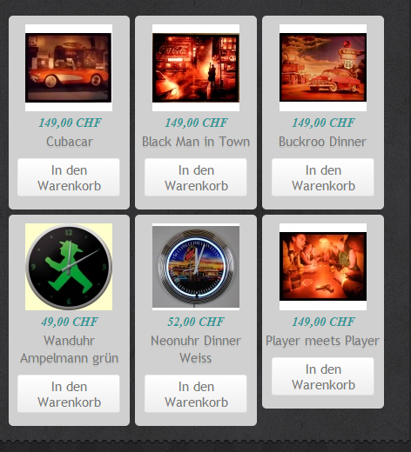Add Black Man in Town to Warenkorb
The image size is (411, 452).
coord(196,177)
